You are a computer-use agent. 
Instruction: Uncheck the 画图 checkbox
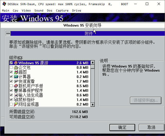(x=11, y=72)
